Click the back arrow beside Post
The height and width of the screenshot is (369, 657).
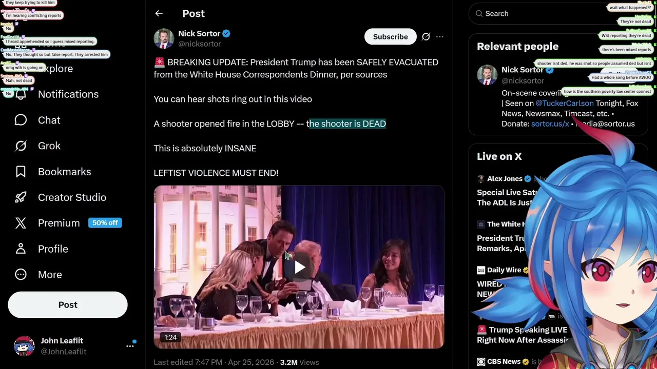159,14
